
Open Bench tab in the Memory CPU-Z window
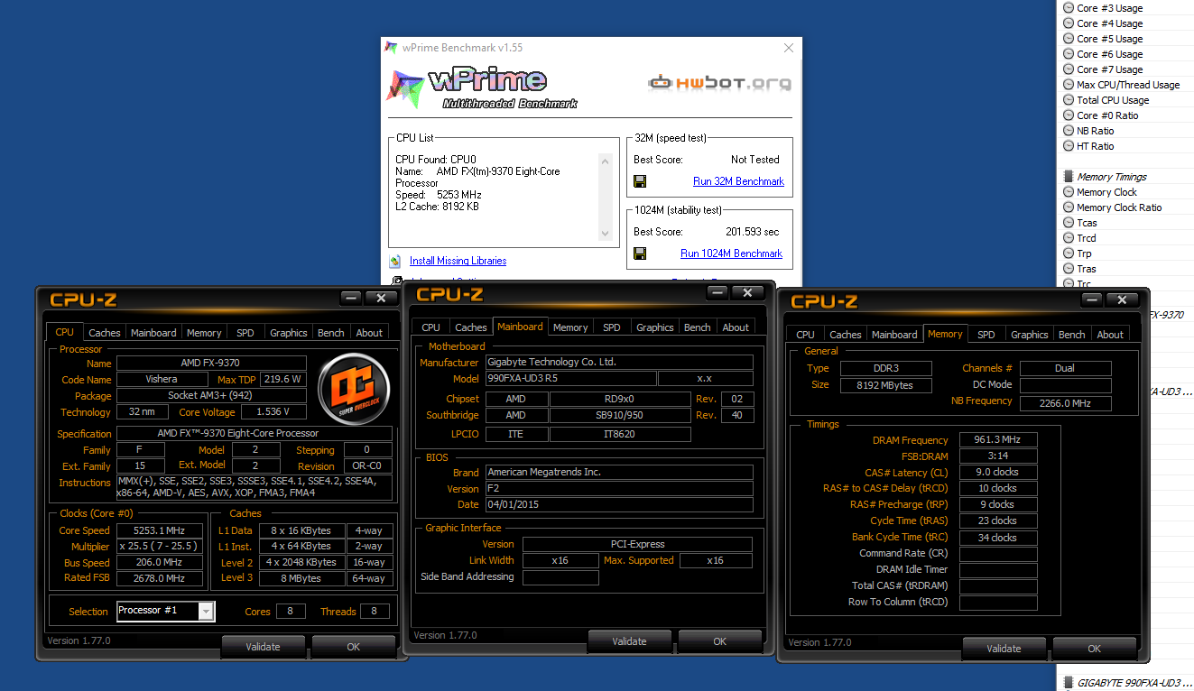(x=1072, y=335)
